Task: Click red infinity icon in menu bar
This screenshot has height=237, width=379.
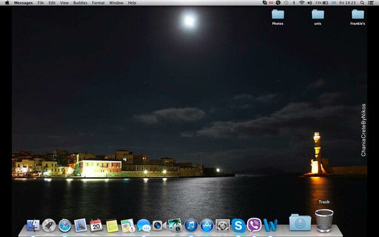Action: (x=271, y=3)
